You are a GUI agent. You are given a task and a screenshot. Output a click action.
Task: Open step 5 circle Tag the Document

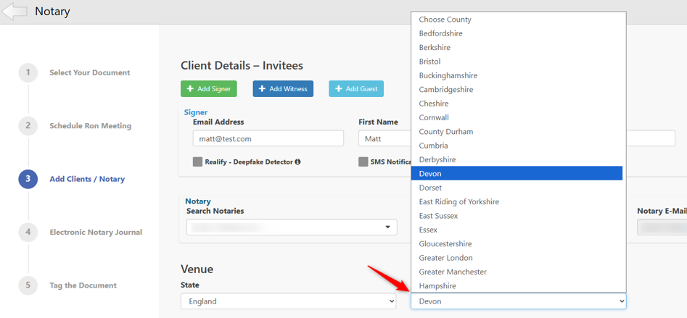28,285
